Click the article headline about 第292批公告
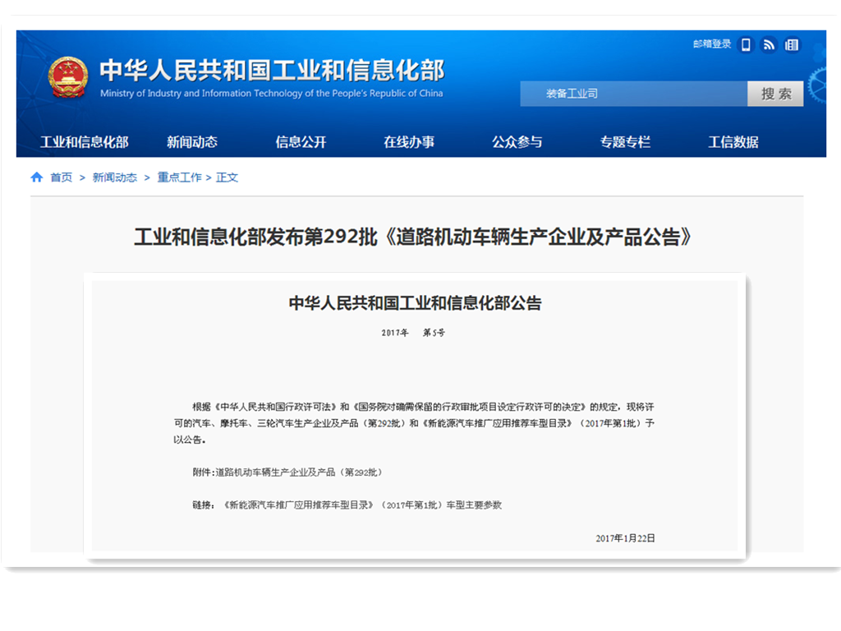 click(412, 237)
